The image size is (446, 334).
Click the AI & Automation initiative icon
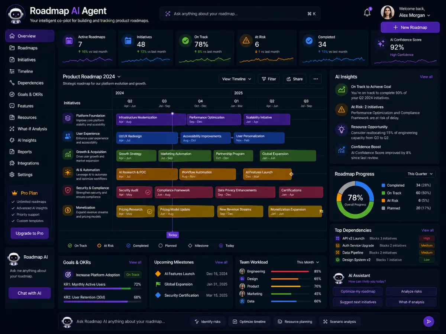point(68,172)
